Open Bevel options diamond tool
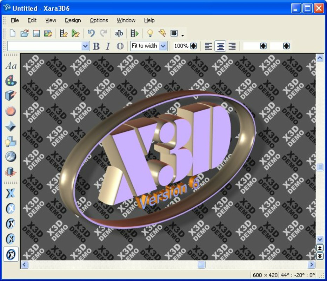This screenshot has height=281, width=327. [x=11, y=126]
